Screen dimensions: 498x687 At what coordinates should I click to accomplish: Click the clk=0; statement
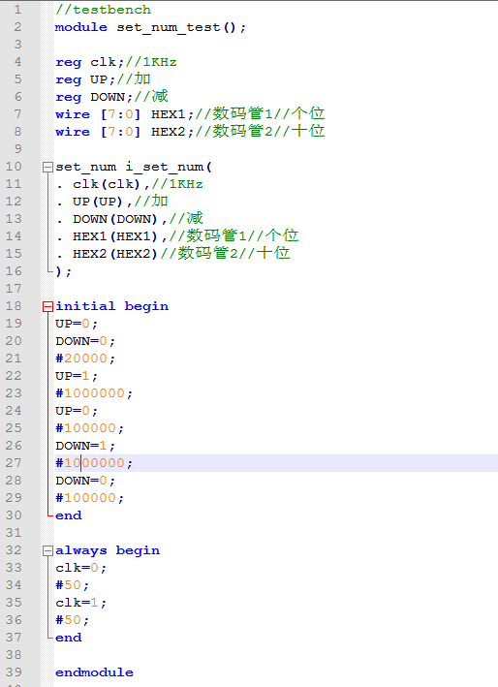[x=81, y=568]
